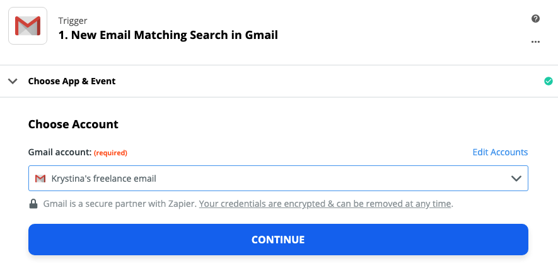Click the large Gmail app icon
The width and height of the screenshot is (558, 276).
point(28,26)
